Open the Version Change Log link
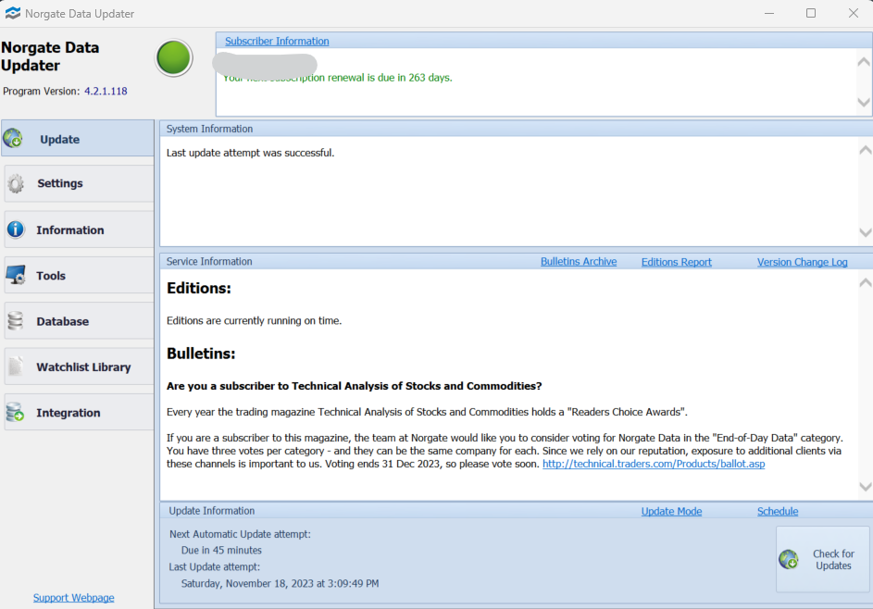This screenshot has height=609, width=873. [803, 262]
